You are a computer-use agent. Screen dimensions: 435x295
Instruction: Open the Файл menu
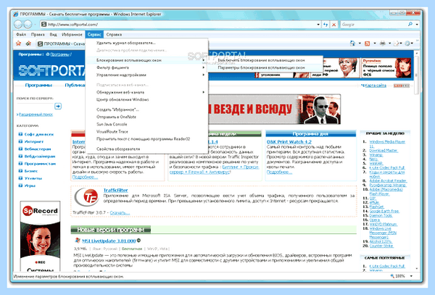click(x=21, y=34)
